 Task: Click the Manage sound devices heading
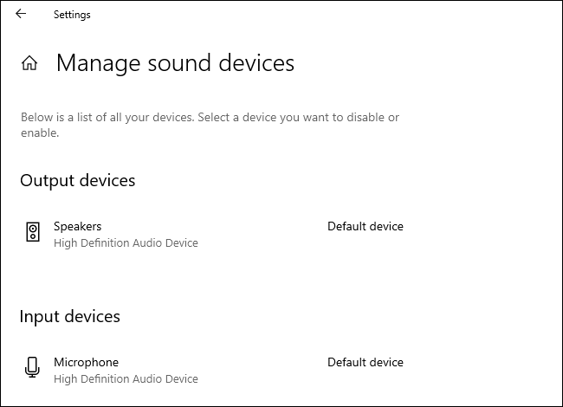click(x=175, y=63)
